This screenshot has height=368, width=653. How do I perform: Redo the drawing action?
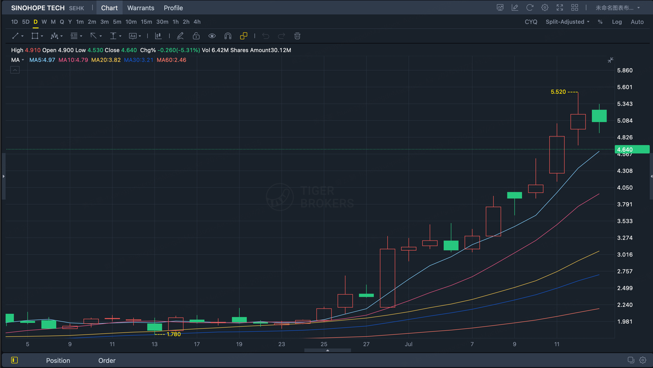[281, 36]
